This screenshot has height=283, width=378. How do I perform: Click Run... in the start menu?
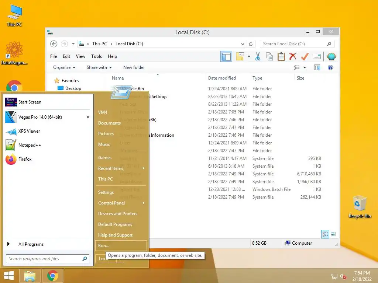(121, 246)
